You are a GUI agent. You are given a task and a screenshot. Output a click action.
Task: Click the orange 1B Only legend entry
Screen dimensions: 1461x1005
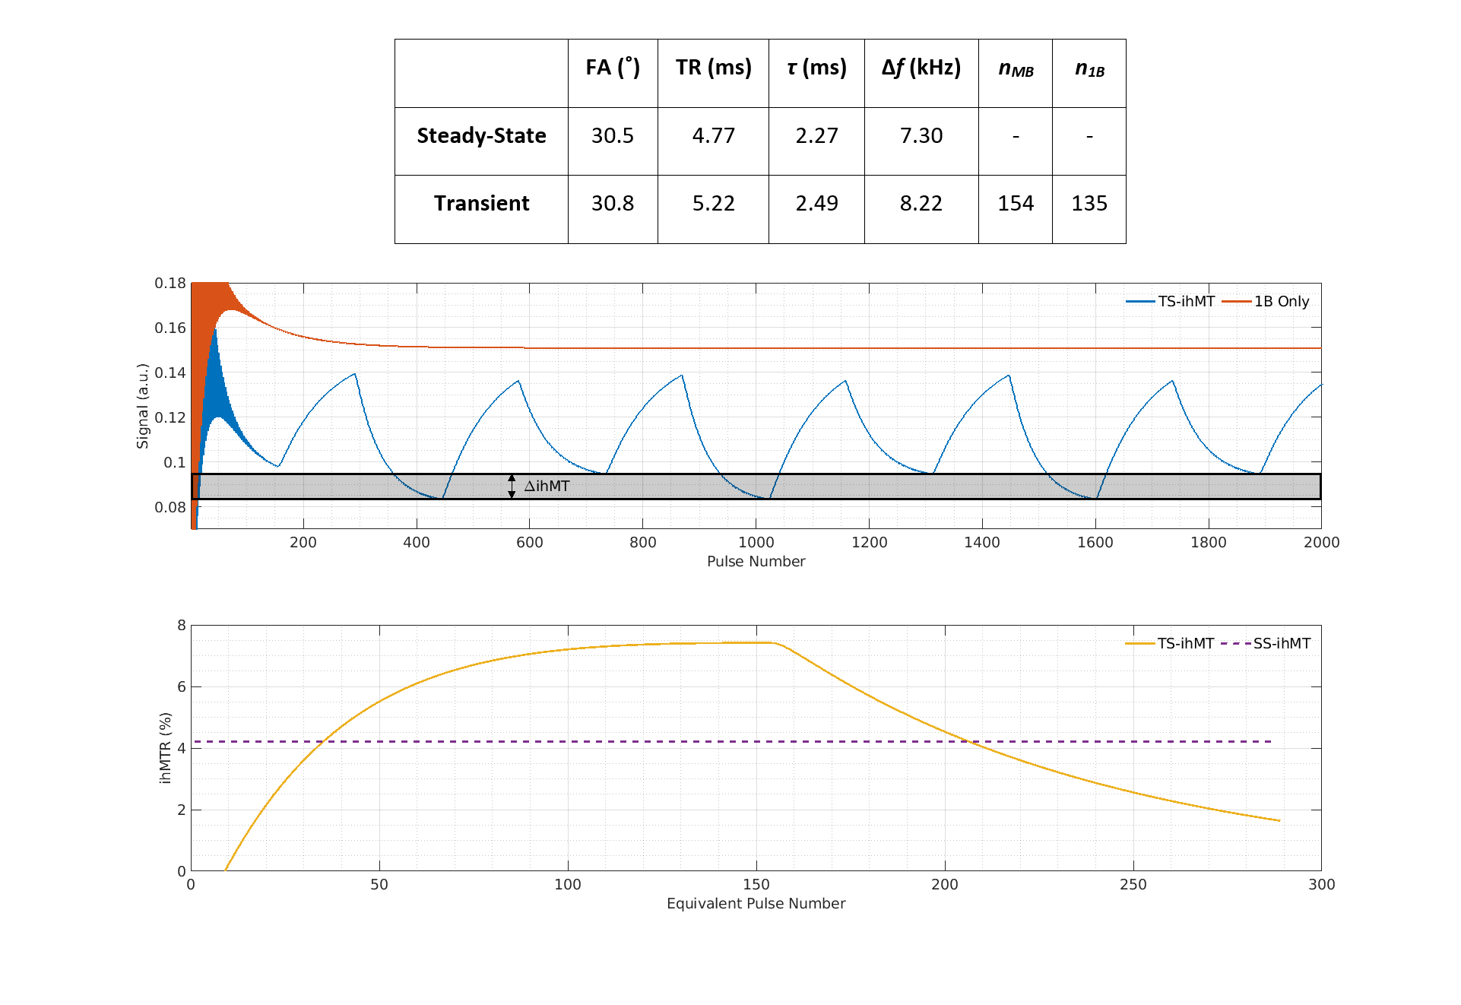[x=1281, y=302]
